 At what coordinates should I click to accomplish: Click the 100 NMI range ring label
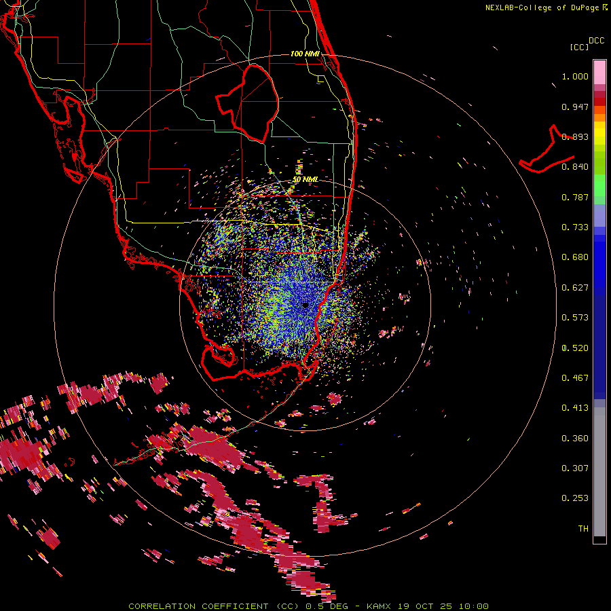(x=305, y=54)
